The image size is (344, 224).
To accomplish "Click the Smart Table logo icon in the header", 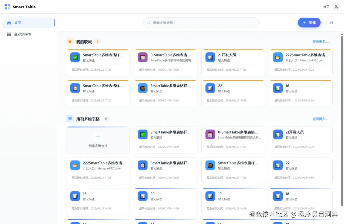I will 7,7.
